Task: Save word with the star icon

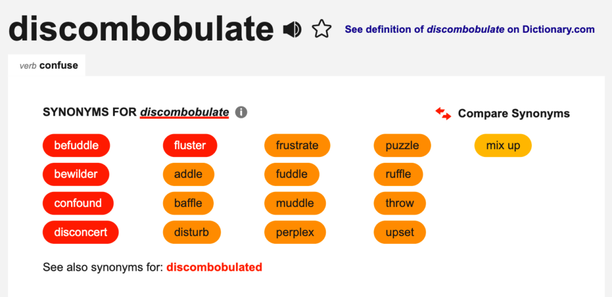Action: point(322,29)
